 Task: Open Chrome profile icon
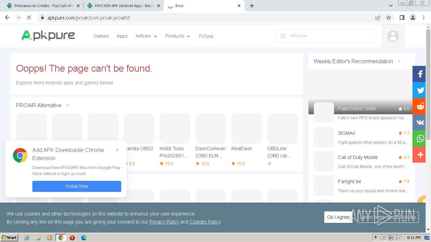[x=412, y=17]
